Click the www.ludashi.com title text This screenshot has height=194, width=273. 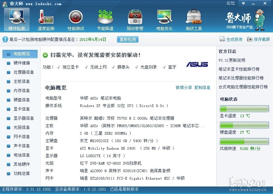click(43, 4)
